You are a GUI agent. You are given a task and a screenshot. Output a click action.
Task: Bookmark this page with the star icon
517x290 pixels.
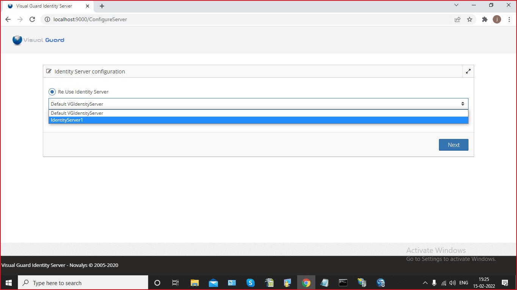pos(470,19)
